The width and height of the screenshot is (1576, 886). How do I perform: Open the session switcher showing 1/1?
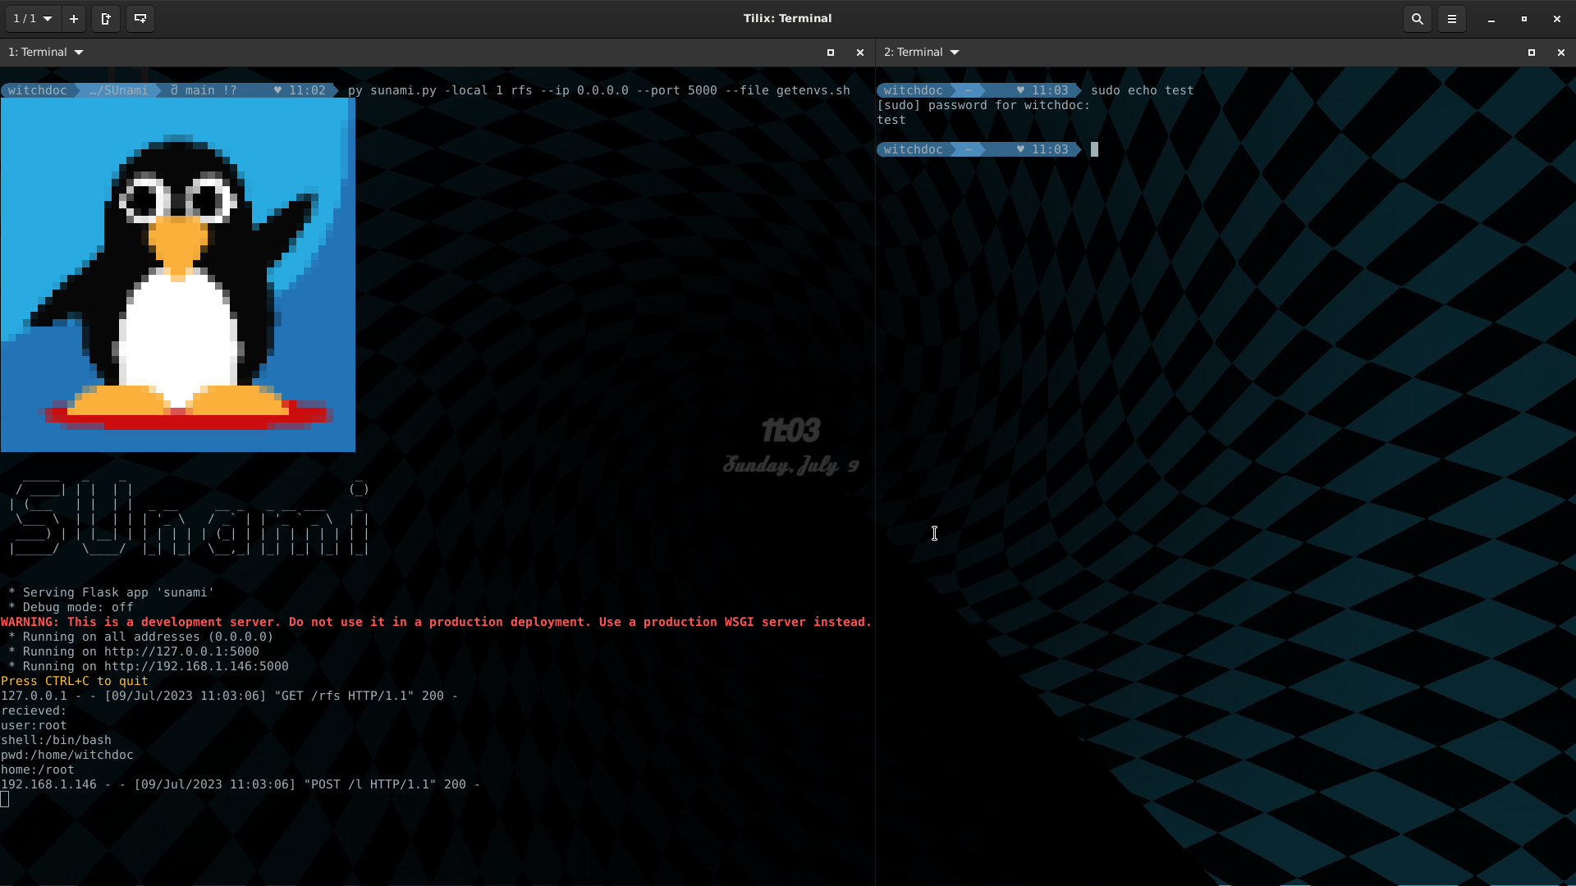(31, 18)
